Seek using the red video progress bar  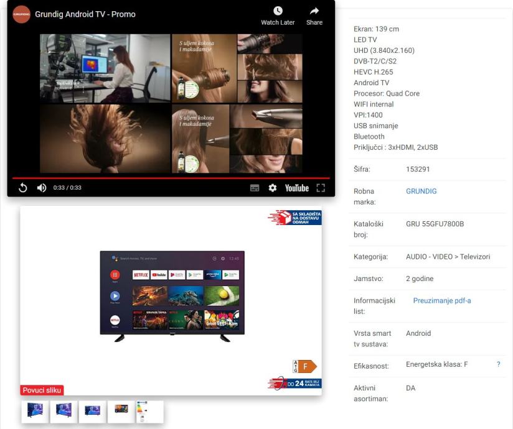point(171,178)
